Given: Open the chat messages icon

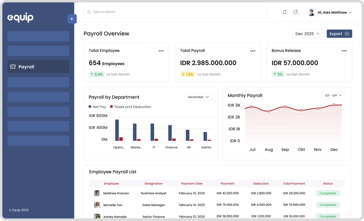Looking at the screenshot, I should (x=296, y=12).
